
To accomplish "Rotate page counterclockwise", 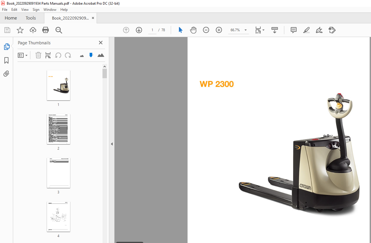I will click(58, 55).
